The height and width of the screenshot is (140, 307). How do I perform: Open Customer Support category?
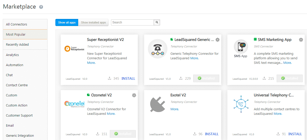(25, 115)
